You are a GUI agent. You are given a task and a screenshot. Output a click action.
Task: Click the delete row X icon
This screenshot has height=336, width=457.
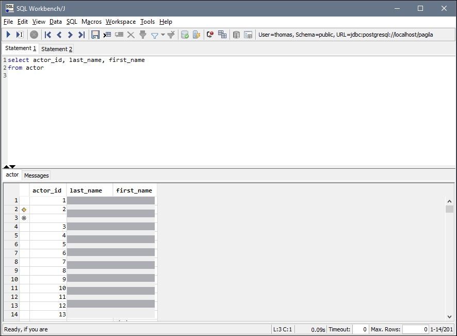tap(131, 35)
